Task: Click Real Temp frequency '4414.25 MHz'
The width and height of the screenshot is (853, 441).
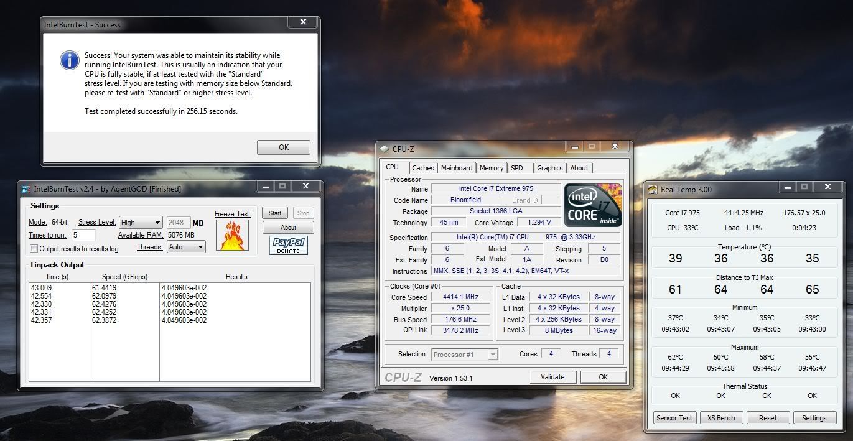Action: point(743,213)
